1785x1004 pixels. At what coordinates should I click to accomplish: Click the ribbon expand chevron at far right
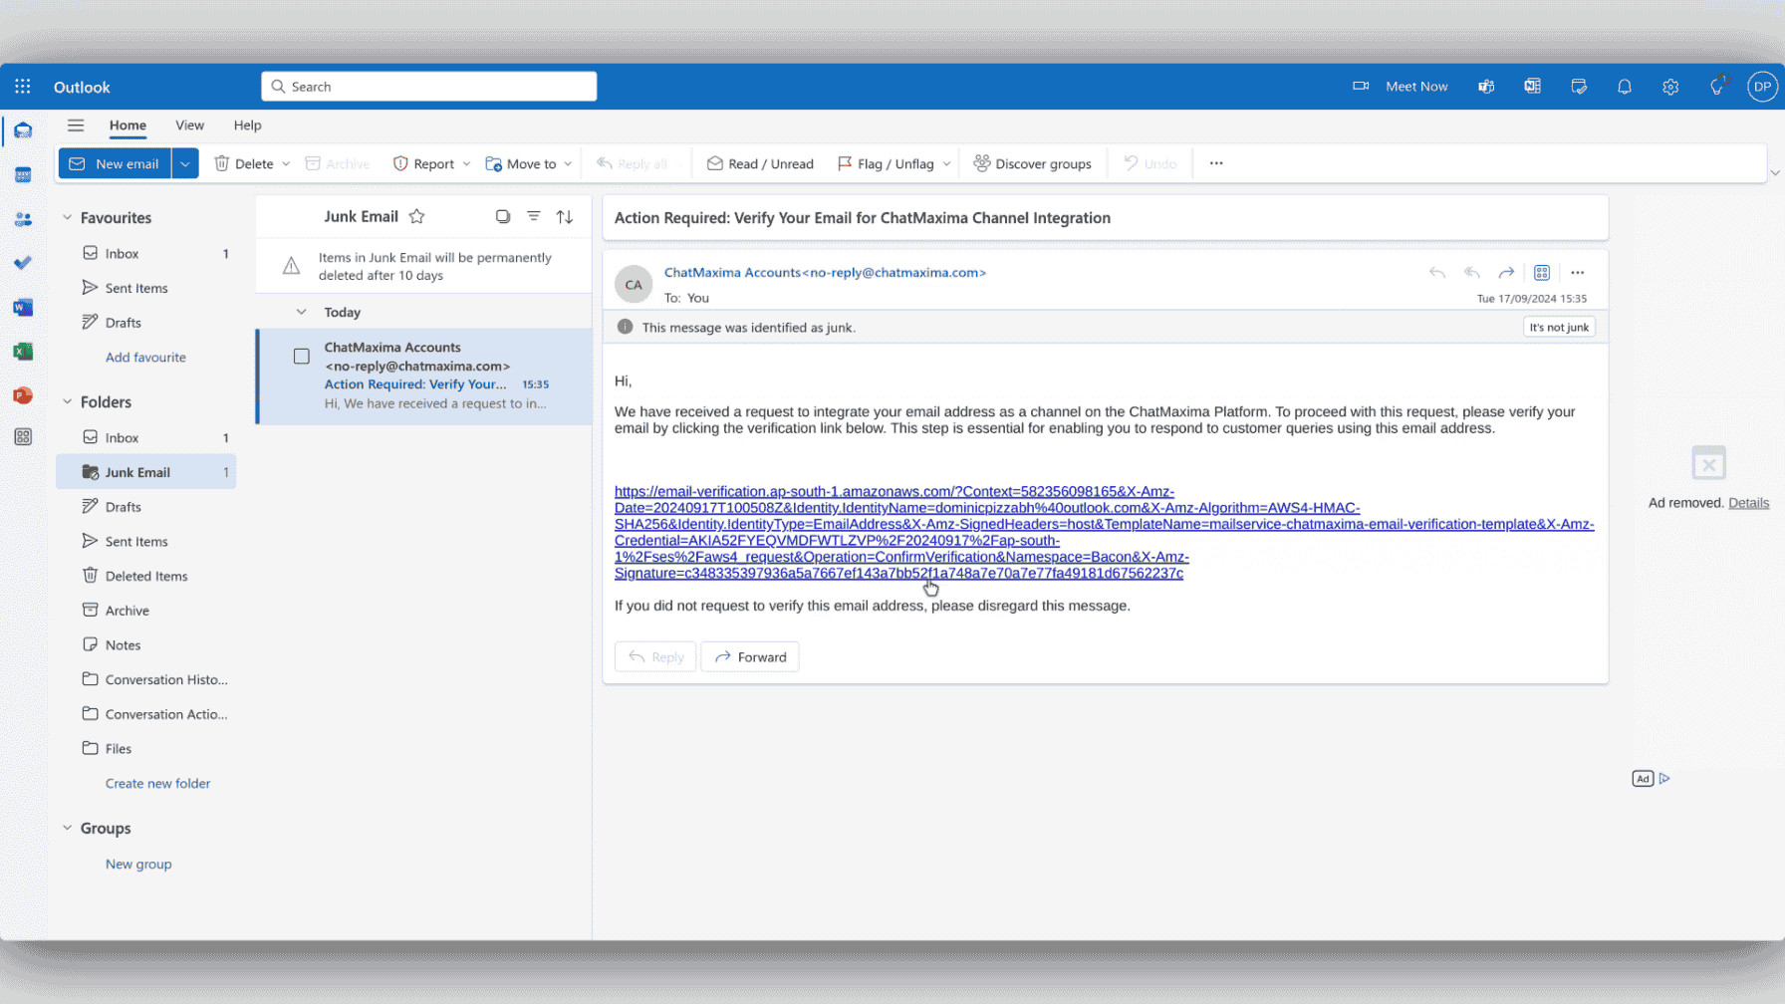pyautogui.click(x=1775, y=173)
